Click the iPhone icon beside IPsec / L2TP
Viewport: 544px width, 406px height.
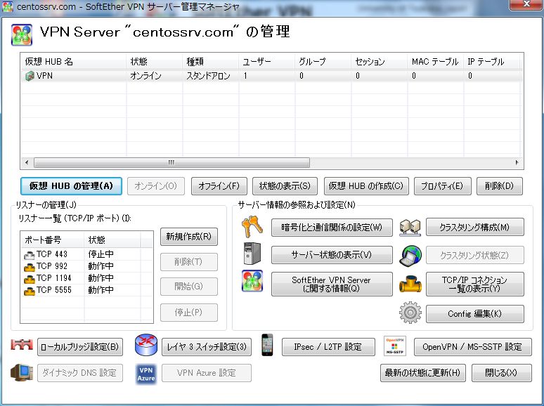(267, 346)
